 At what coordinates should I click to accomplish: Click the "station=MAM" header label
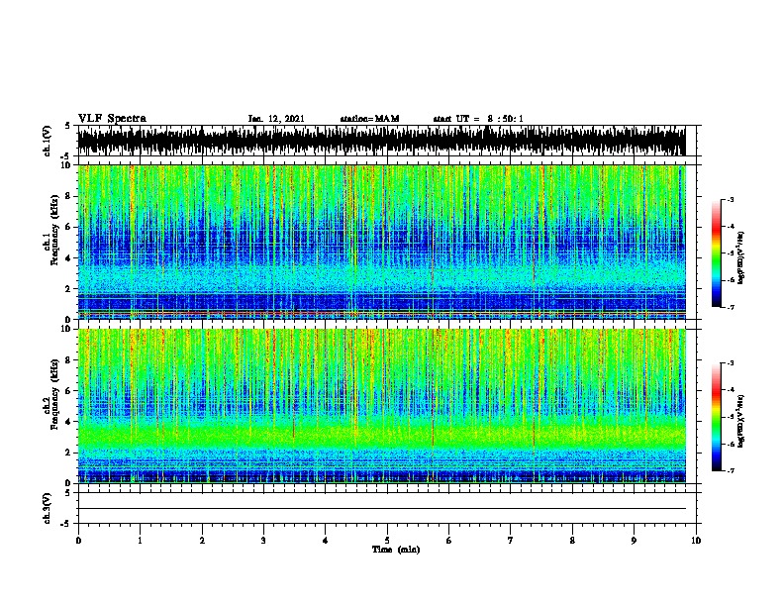(x=369, y=119)
